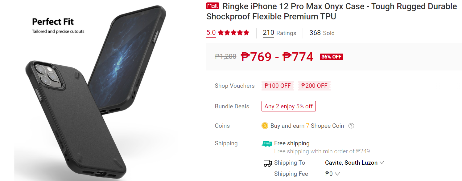Click the 368 Sold count
Viewport: 462px width, 181px height.
pos(322,33)
